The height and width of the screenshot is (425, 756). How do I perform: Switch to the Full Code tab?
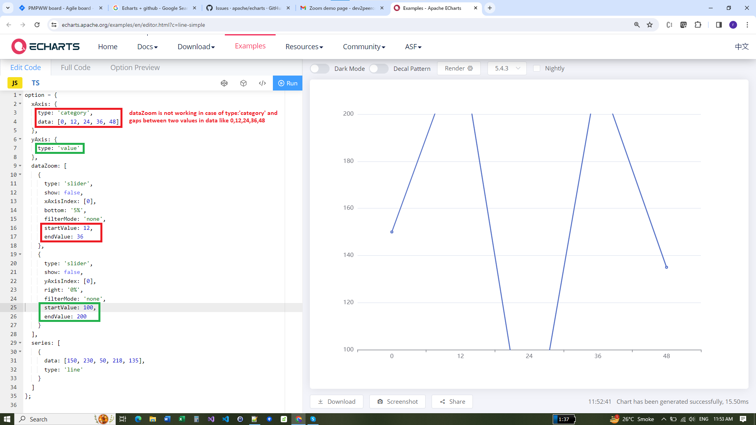(x=75, y=67)
